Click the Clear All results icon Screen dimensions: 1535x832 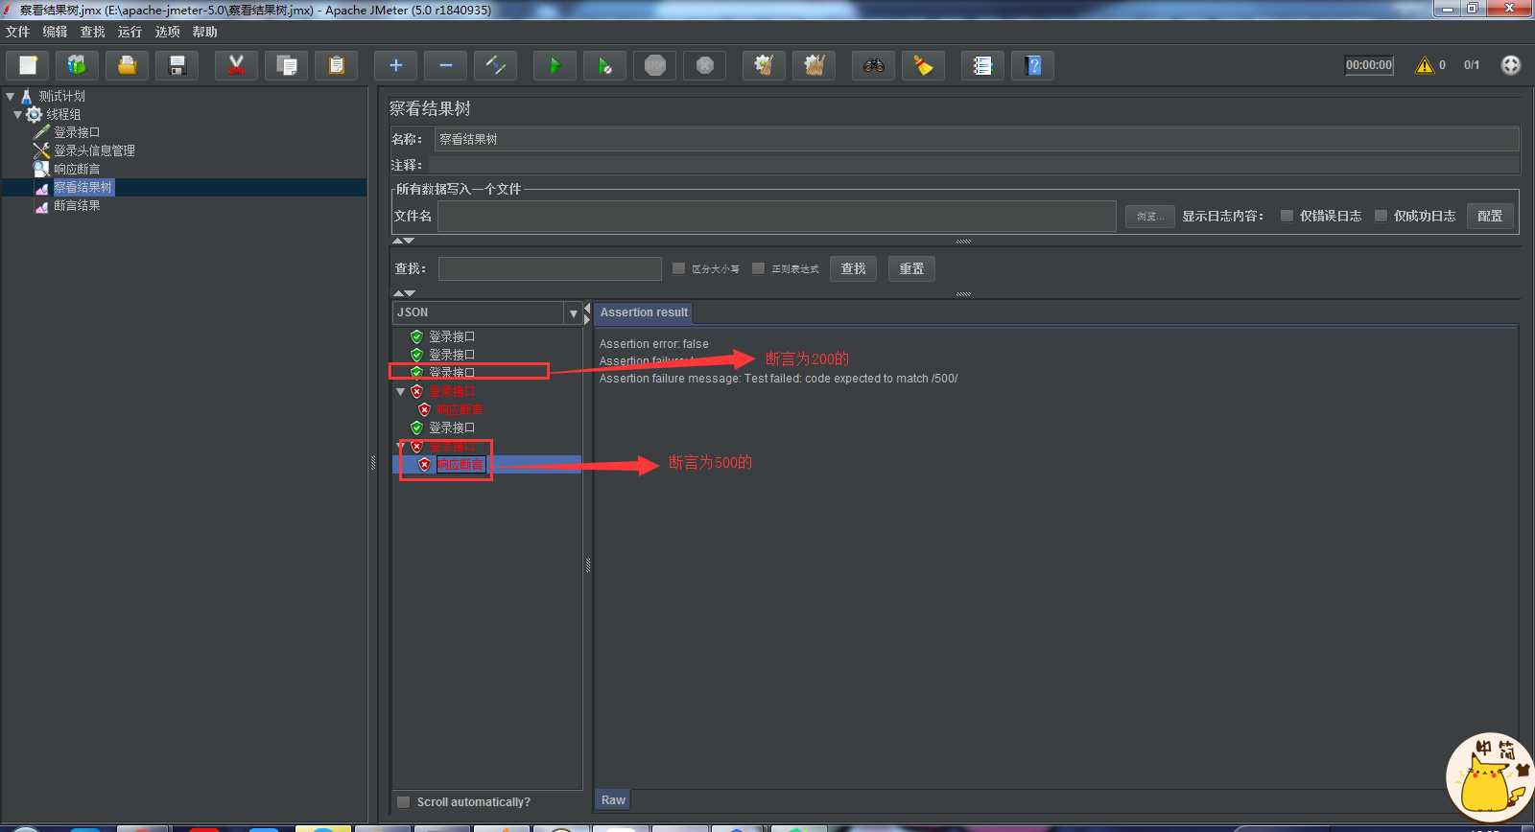point(815,65)
